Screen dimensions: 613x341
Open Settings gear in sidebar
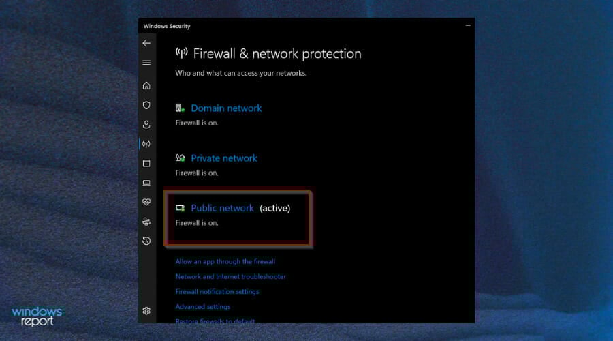(146, 310)
